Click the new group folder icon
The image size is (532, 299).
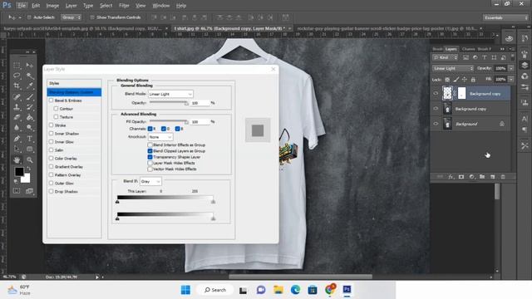482,177
